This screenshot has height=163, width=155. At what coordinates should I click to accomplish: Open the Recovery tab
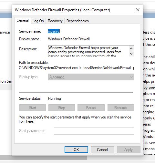[x=55, y=21]
